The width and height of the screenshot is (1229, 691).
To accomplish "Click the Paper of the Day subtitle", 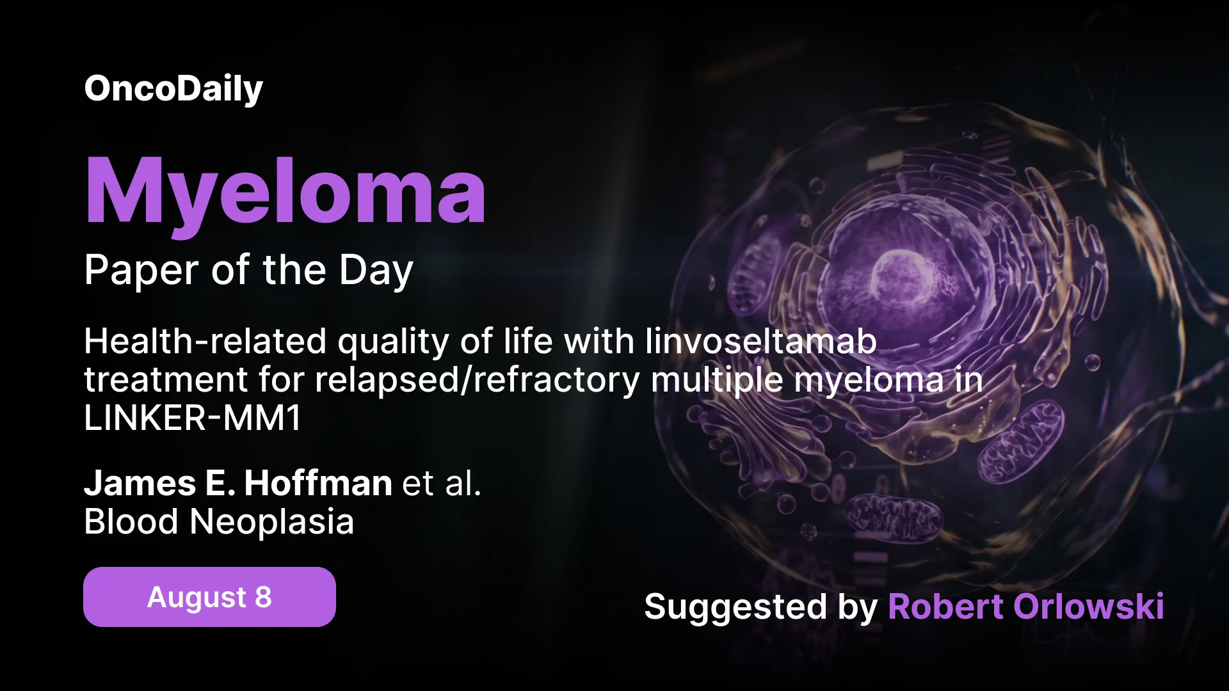I will [x=248, y=270].
